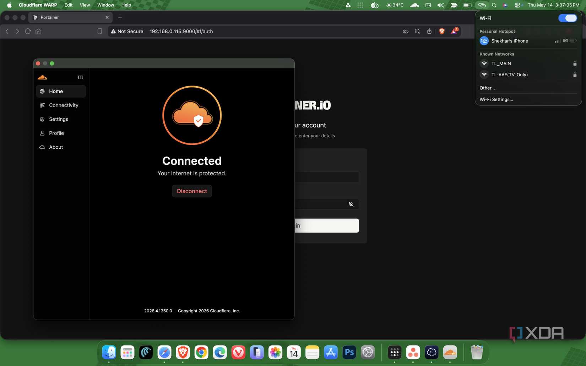Open Siri from the menu bar
This screenshot has height=366, width=586.
point(505,5)
